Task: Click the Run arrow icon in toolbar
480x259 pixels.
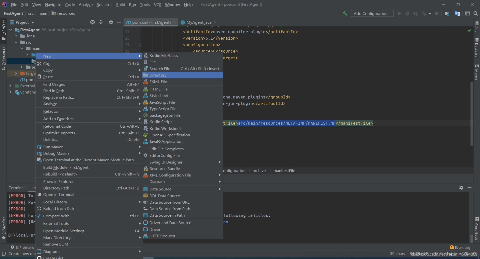Action: point(399,13)
